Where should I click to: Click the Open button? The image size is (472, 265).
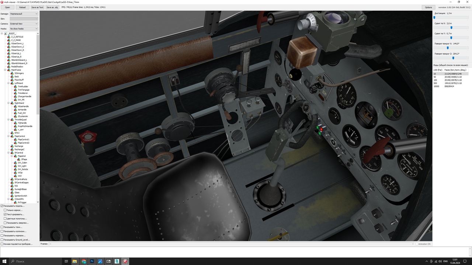pyautogui.click(x=7, y=7)
